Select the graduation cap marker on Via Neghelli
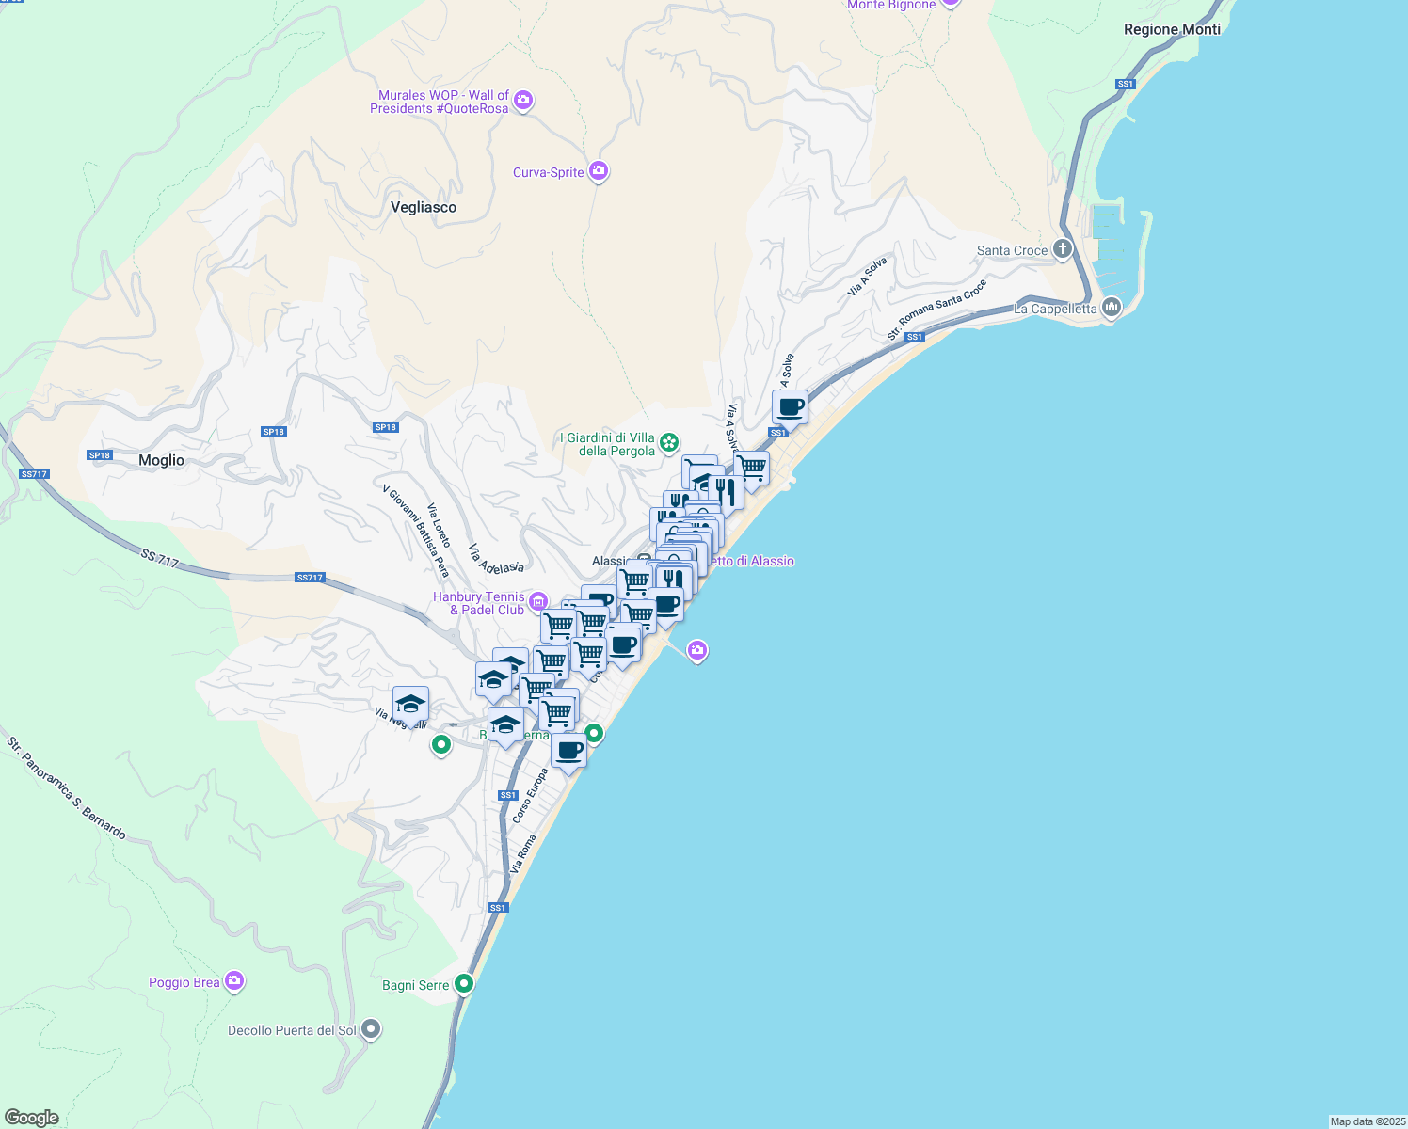 [410, 704]
